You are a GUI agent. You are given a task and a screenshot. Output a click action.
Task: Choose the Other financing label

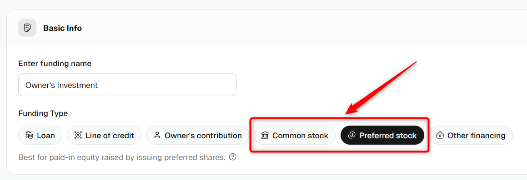pos(476,136)
